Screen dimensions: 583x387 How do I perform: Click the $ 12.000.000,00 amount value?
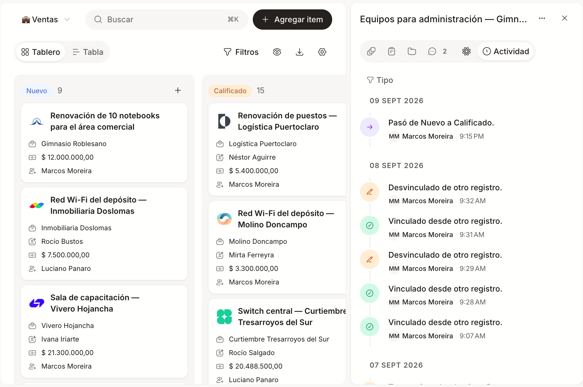(x=67, y=157)
